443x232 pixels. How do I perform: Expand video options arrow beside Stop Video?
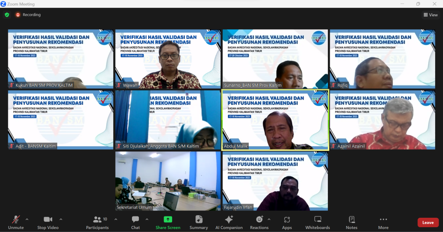61,219
